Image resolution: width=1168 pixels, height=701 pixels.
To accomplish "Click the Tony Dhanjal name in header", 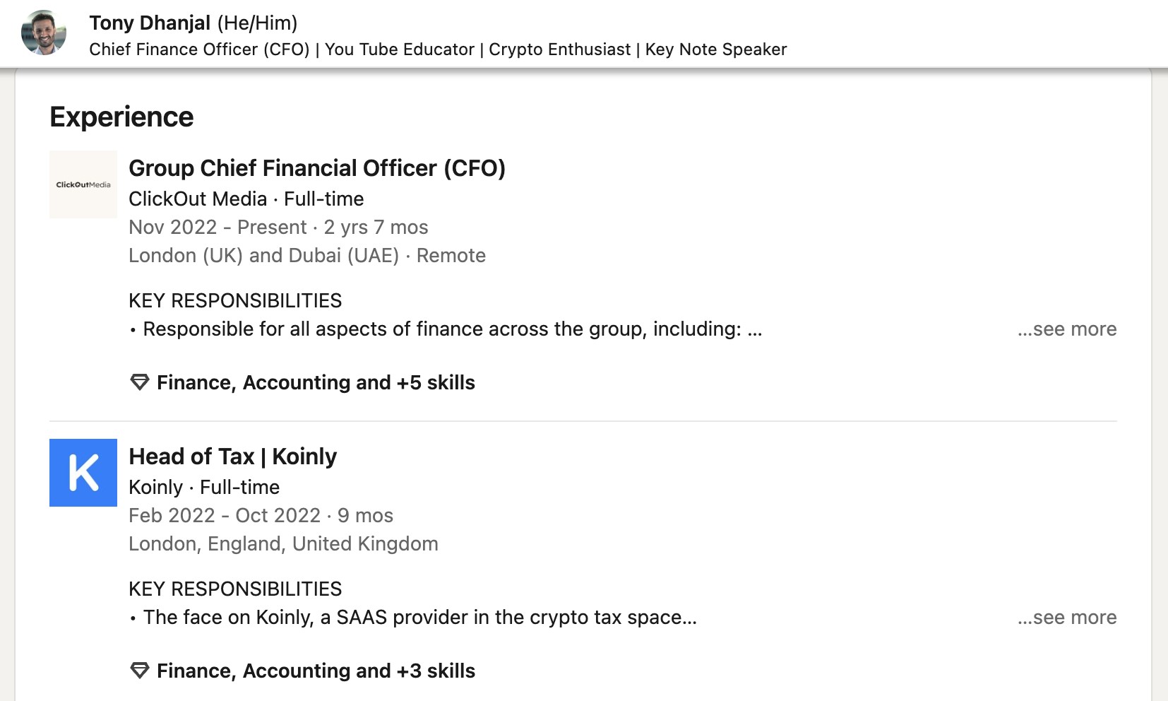I will click(150, 23).
